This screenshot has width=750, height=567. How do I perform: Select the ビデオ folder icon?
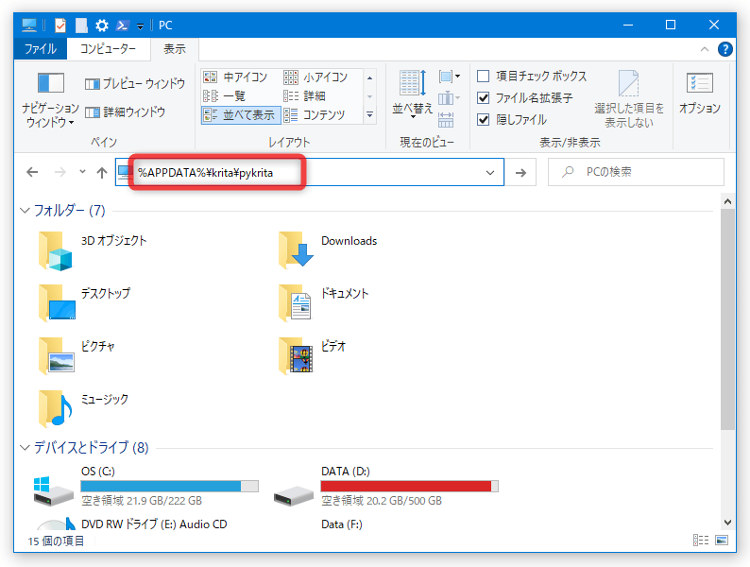click(296, 355)
